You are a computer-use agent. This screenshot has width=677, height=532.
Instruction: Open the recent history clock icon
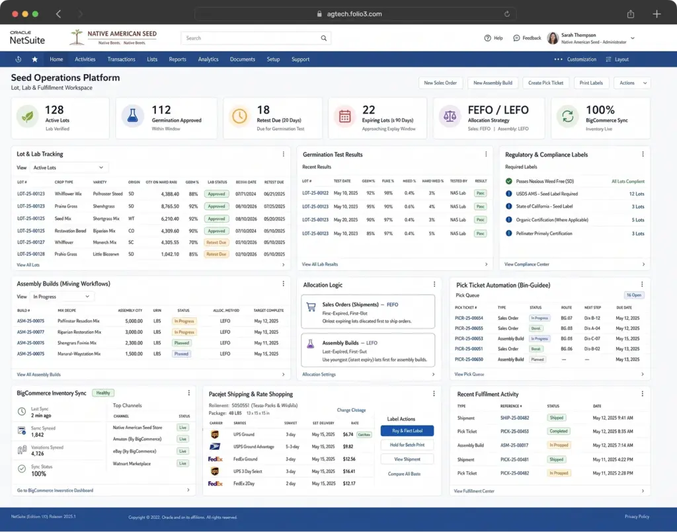pyautogui.click(x=18, y=59)
